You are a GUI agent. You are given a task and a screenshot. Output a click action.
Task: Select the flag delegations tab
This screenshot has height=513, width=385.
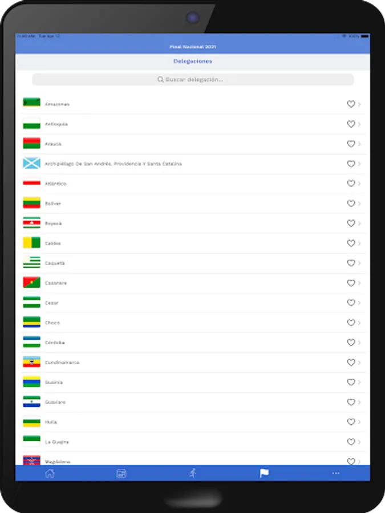pyautogui.click(x=264, y=473)
